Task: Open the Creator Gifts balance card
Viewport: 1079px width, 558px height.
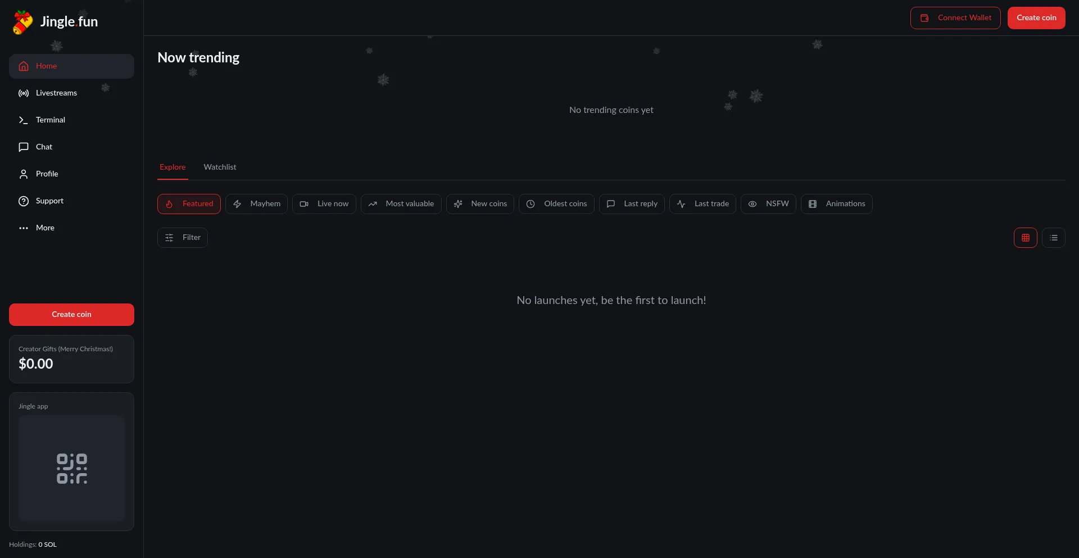Action: (71, 359)
